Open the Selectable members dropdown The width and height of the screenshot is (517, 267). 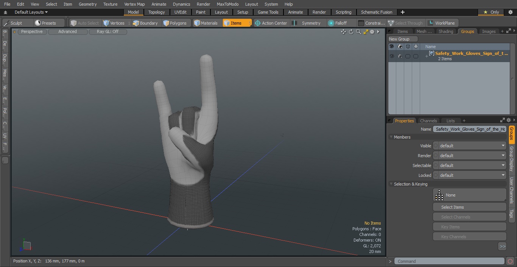[x=469, y=166]
